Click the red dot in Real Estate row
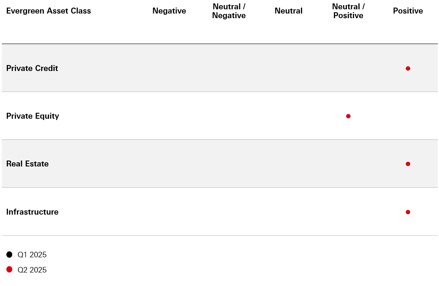Screen dimensions: 439x286 (x=408, y=164)
